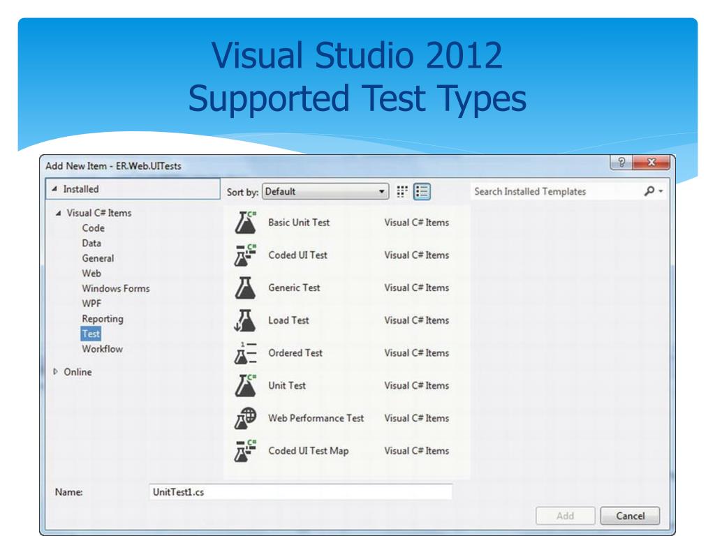Image resolution: width=715 pixels, height=536 pixels.
Task: Click the 'Unit Test' template name
Action: pyautogui.click(x=287, y=385)
